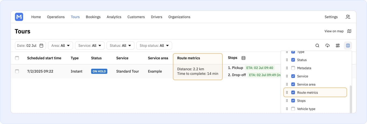
Task: Grab the drag handle for Stops
Action: pos(287,101)
